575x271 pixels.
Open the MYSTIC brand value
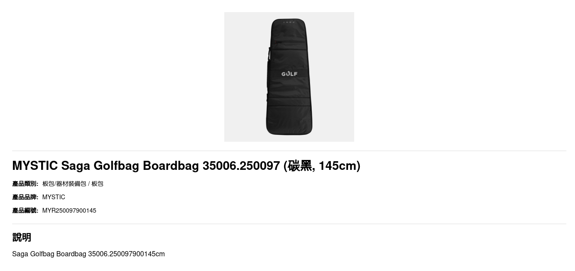pyautogui.click(x=54, y=197)
